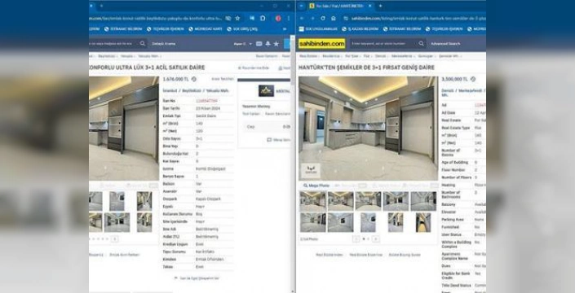The width and height of the screenshot is (575, 293).
Task: Click the price '3,500,000 TL'
Action: 455,79
